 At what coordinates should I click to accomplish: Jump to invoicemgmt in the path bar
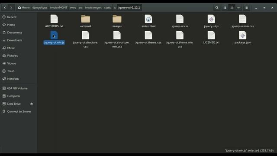coord(93,8)
